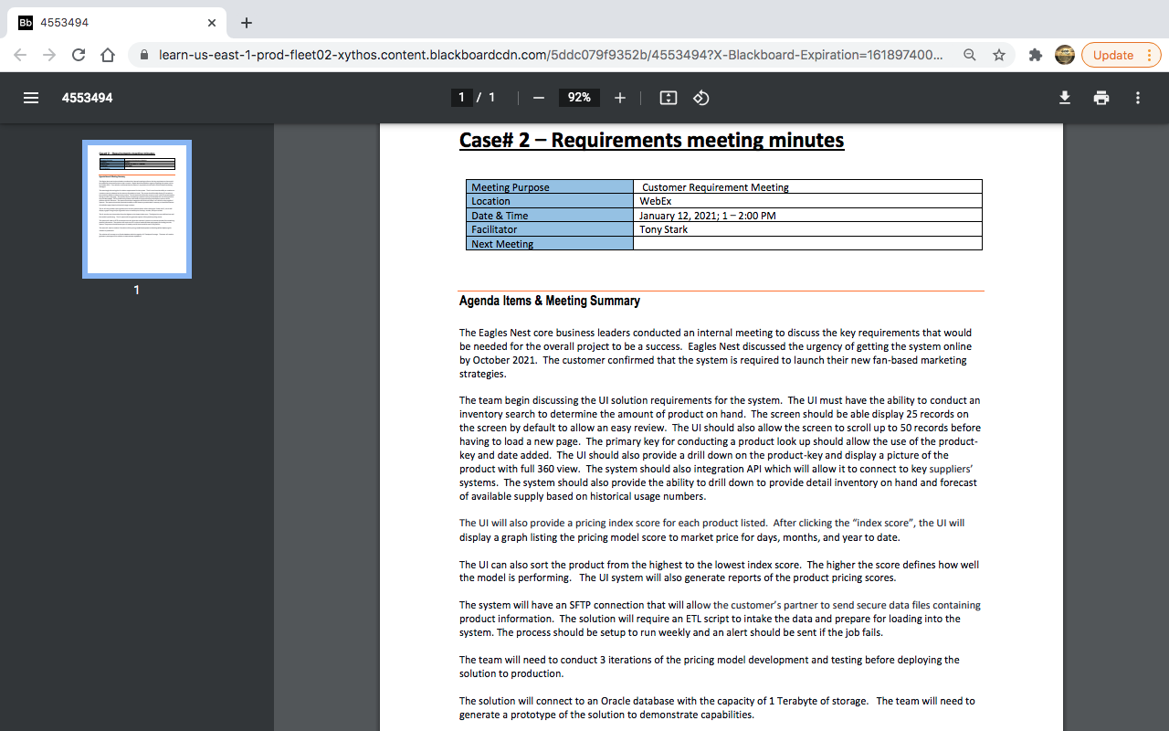Zoom in on the document

pos(620,98)
